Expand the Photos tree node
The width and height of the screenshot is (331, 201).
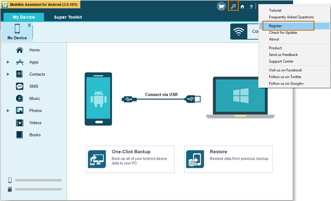8,111
